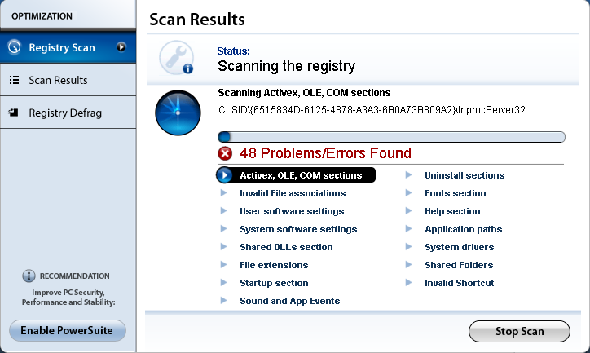The image size is (590, 353).
Task: Click the recommendation info icon
Action: pyautogui.click(x=29, y=276)
